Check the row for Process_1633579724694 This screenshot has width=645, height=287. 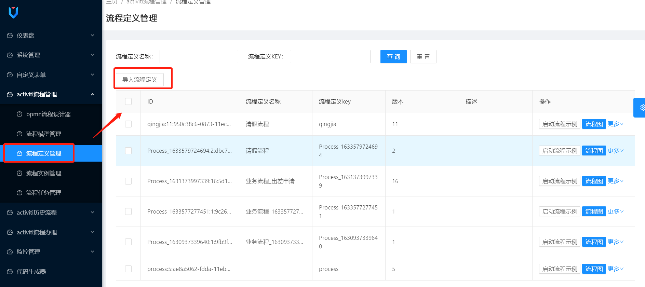coord(128,151)
